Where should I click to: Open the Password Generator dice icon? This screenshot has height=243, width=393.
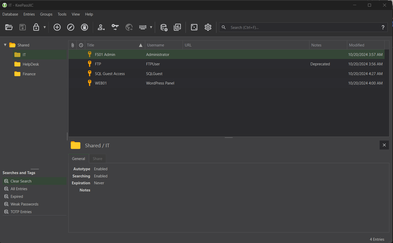pos(194,27)
